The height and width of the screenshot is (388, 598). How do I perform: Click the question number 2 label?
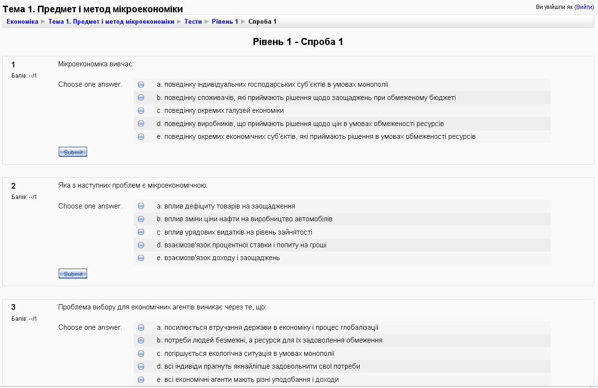13,186
